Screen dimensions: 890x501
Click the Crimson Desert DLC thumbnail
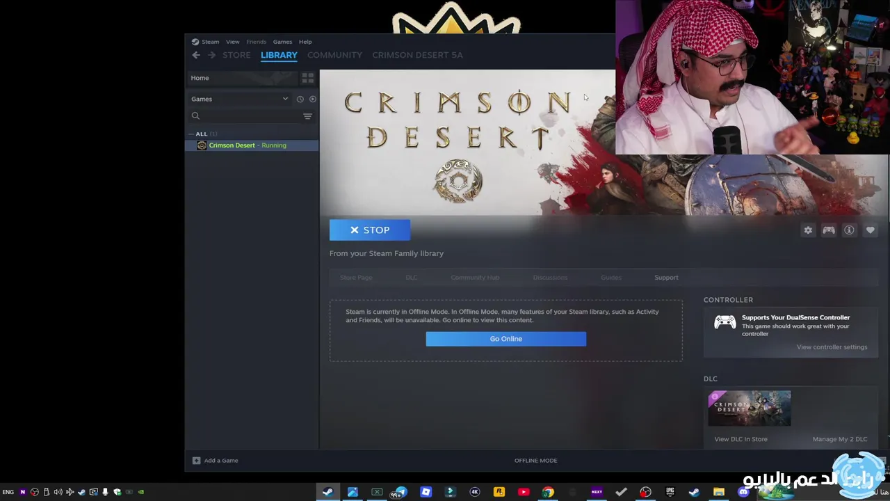tap(749, 408)
